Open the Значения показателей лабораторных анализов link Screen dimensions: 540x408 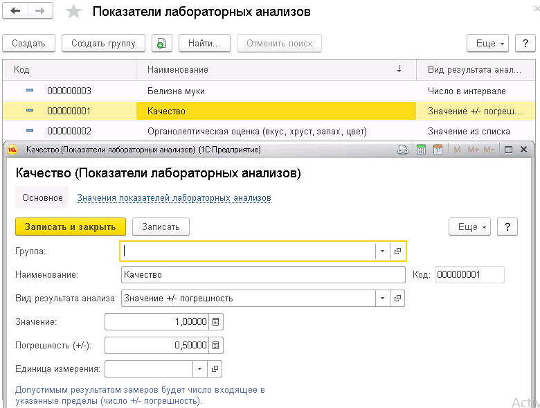click(x=174, y=197)
